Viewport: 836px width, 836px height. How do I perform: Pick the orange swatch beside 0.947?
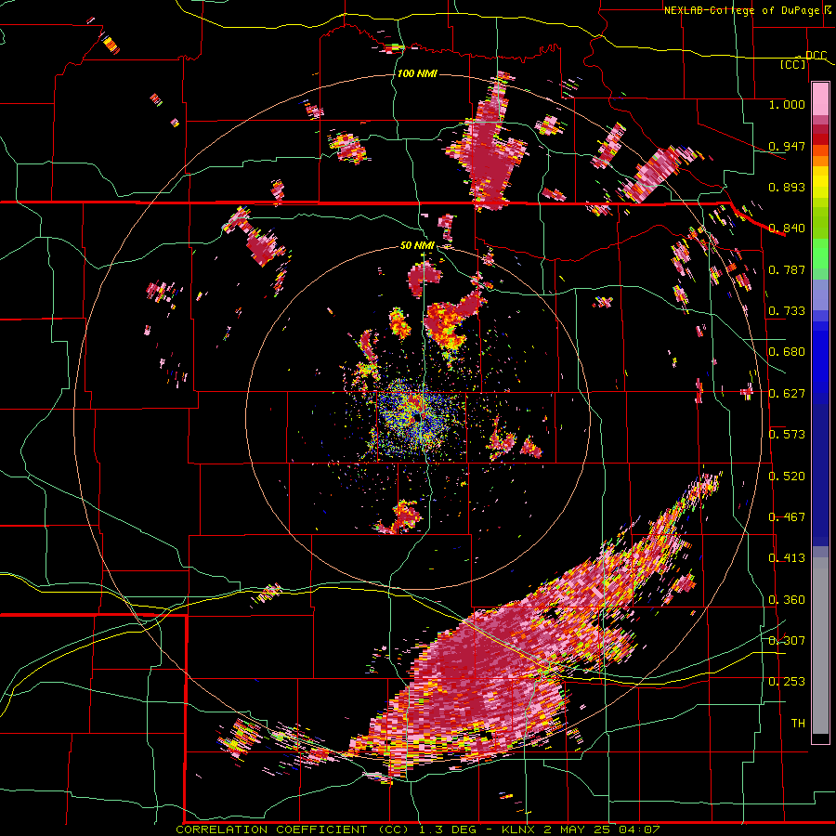coord(820,151)
